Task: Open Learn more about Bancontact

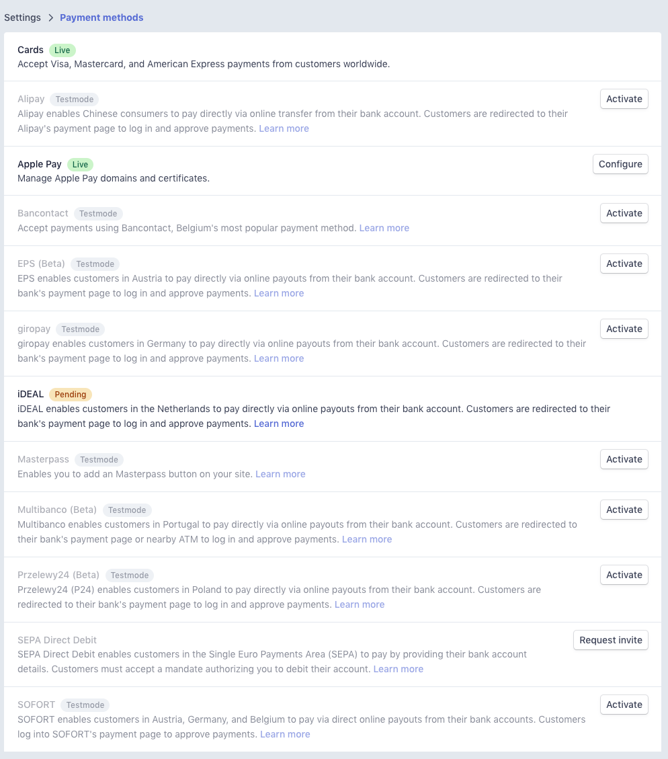Action: 384,228
